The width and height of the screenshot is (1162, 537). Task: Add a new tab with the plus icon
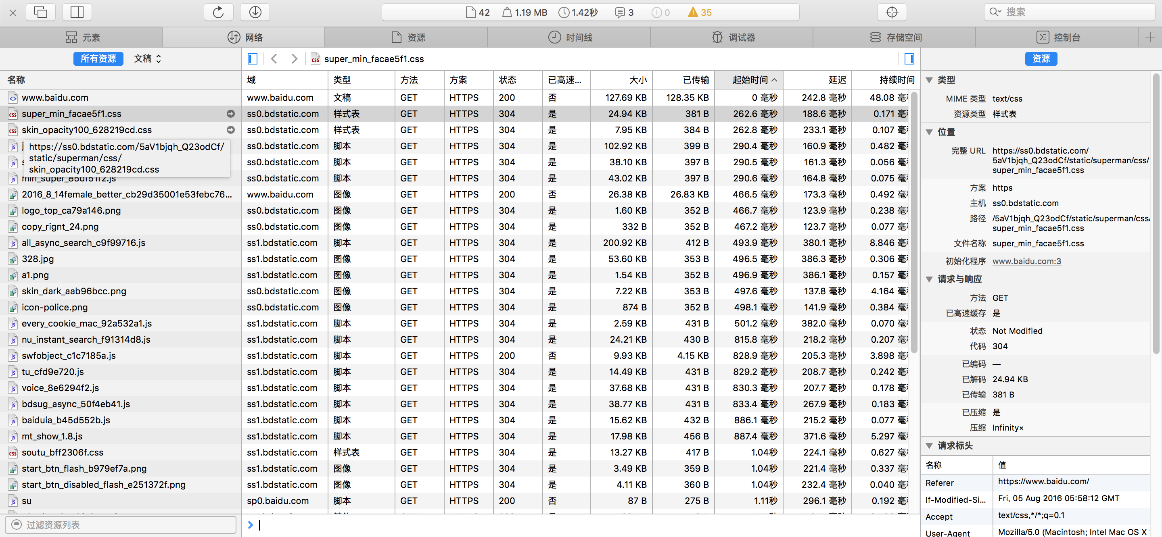click(x=1150, y=37)
